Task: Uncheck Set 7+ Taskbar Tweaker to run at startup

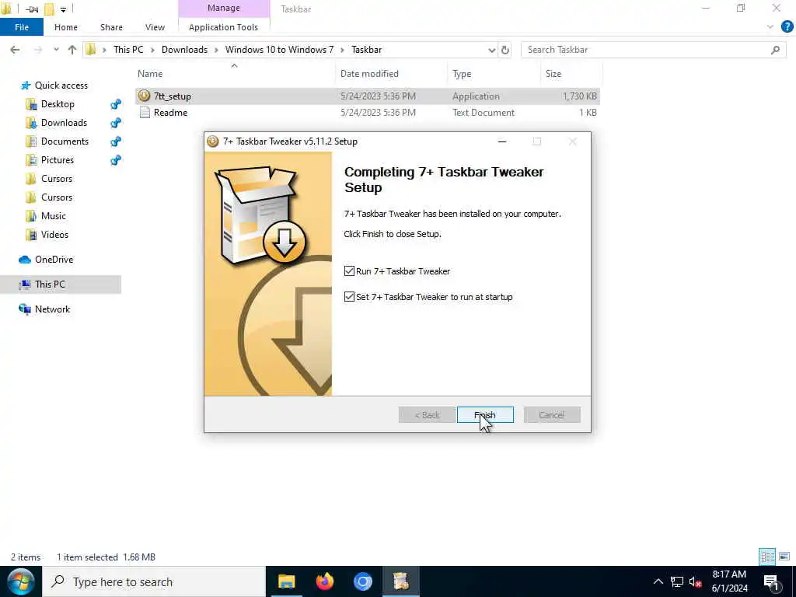Action: pyautogui.click(x=349, y=296)
